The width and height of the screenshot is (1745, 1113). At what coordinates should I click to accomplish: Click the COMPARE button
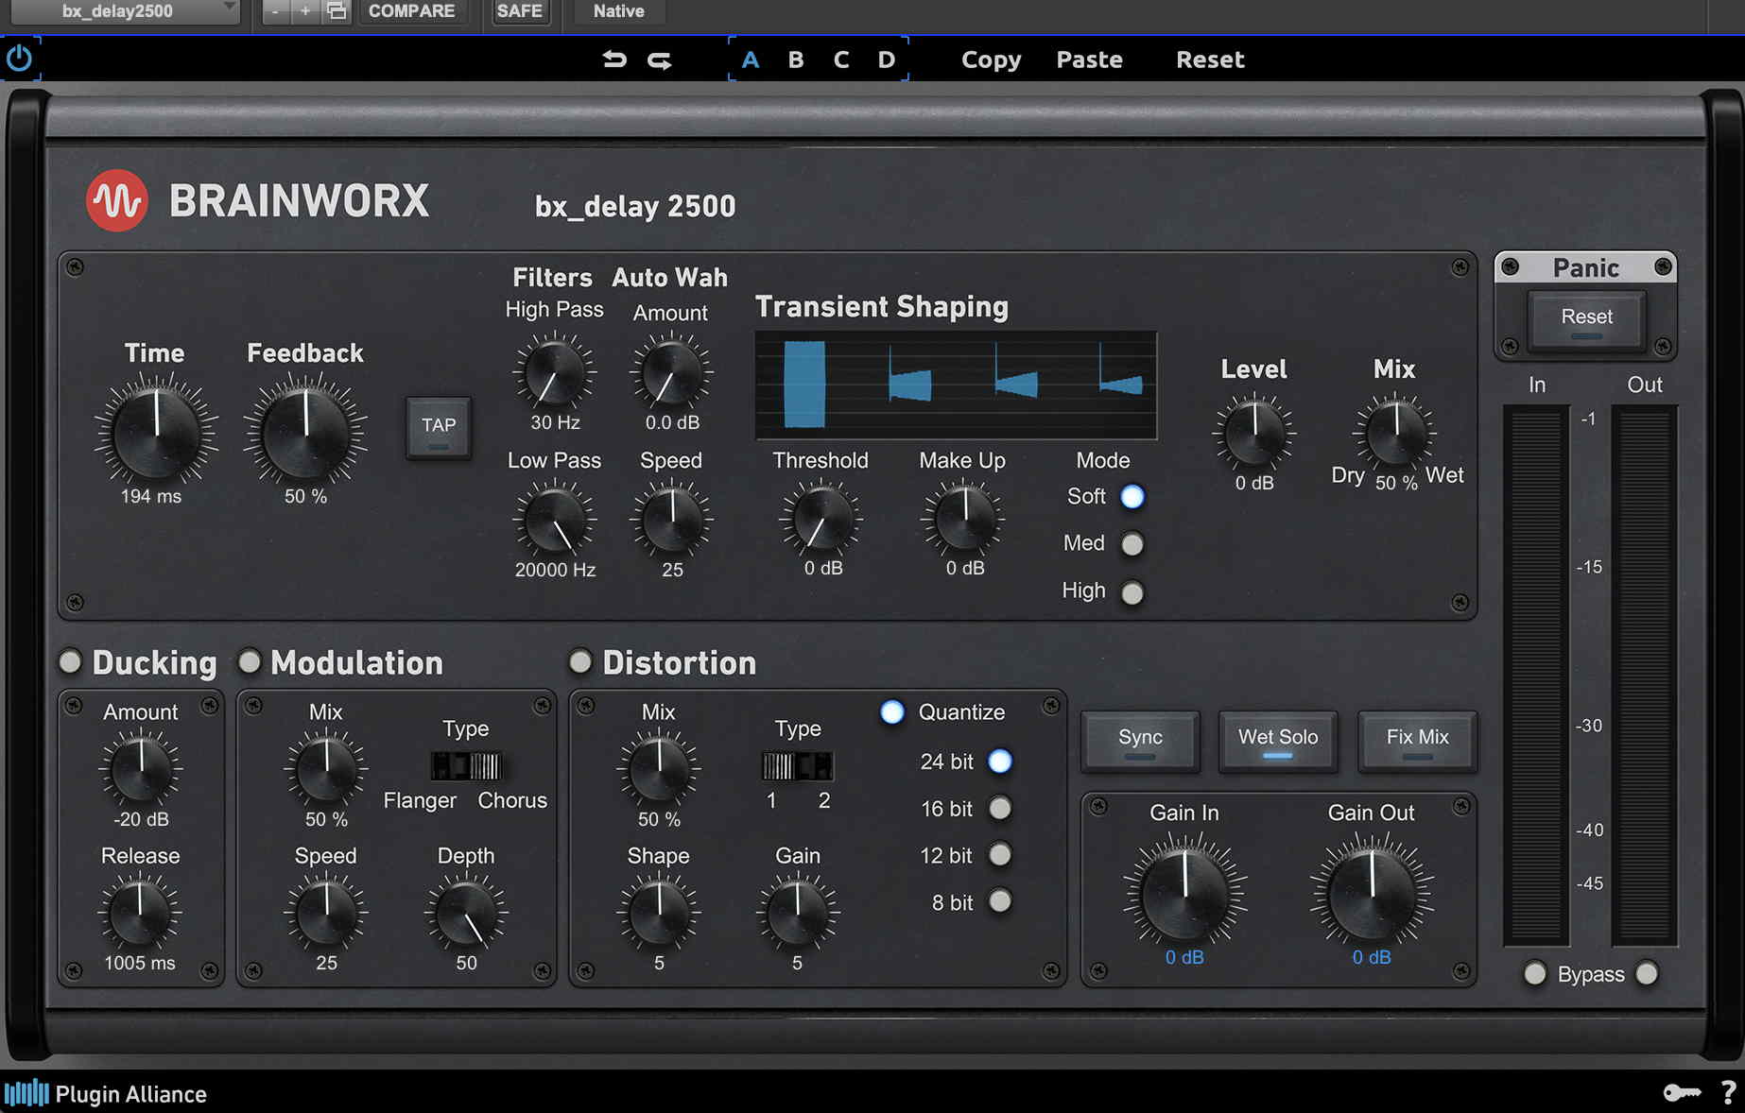point(411,11)
